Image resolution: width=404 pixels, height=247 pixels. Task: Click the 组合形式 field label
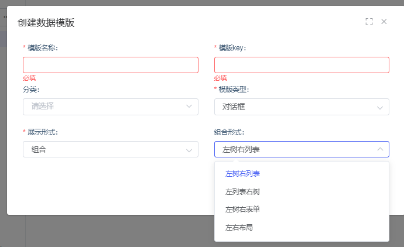pos(229,132)
